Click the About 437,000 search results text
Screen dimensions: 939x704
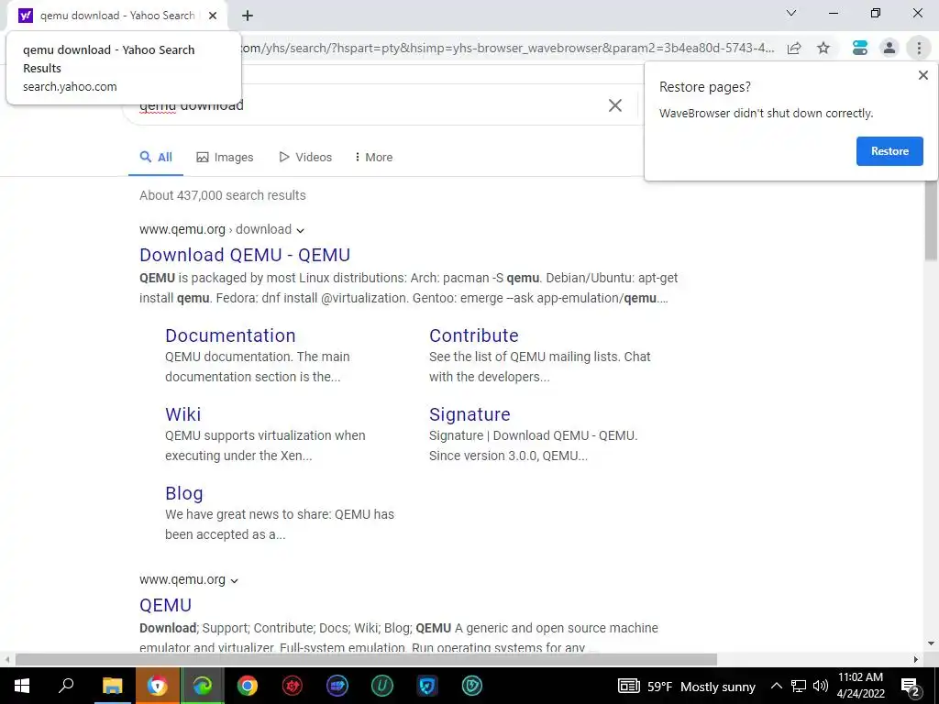click(x=223, y=196)
